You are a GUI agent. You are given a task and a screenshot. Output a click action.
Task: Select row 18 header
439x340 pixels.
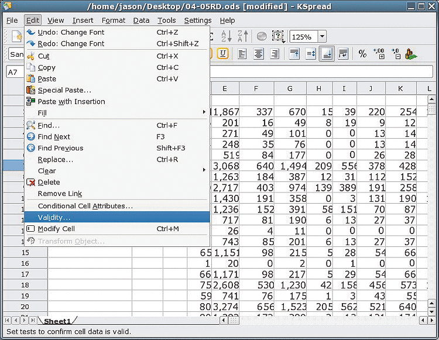click(25, 285)
